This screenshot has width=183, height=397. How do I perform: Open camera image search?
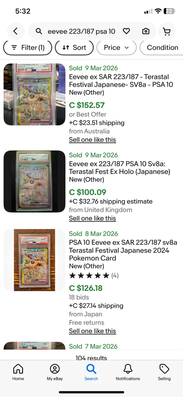coord(146,31)
